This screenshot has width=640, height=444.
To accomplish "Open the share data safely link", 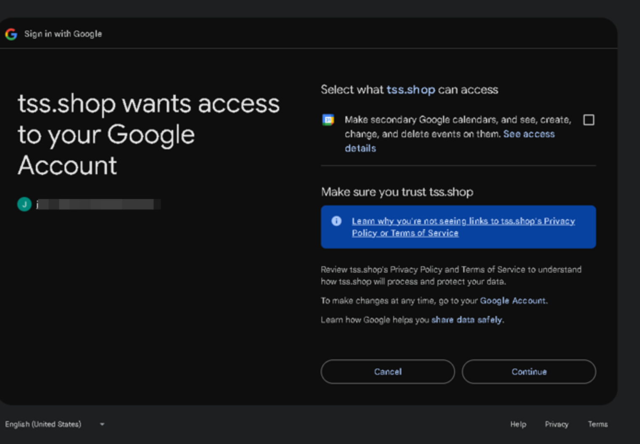I will click(x=466, y=320).
